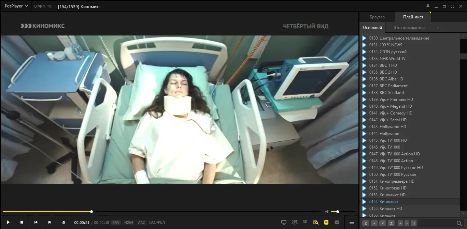This screenshot has height=229, width=467.
Task: Enable 360° video mode
Action: (x=295, y=222)
